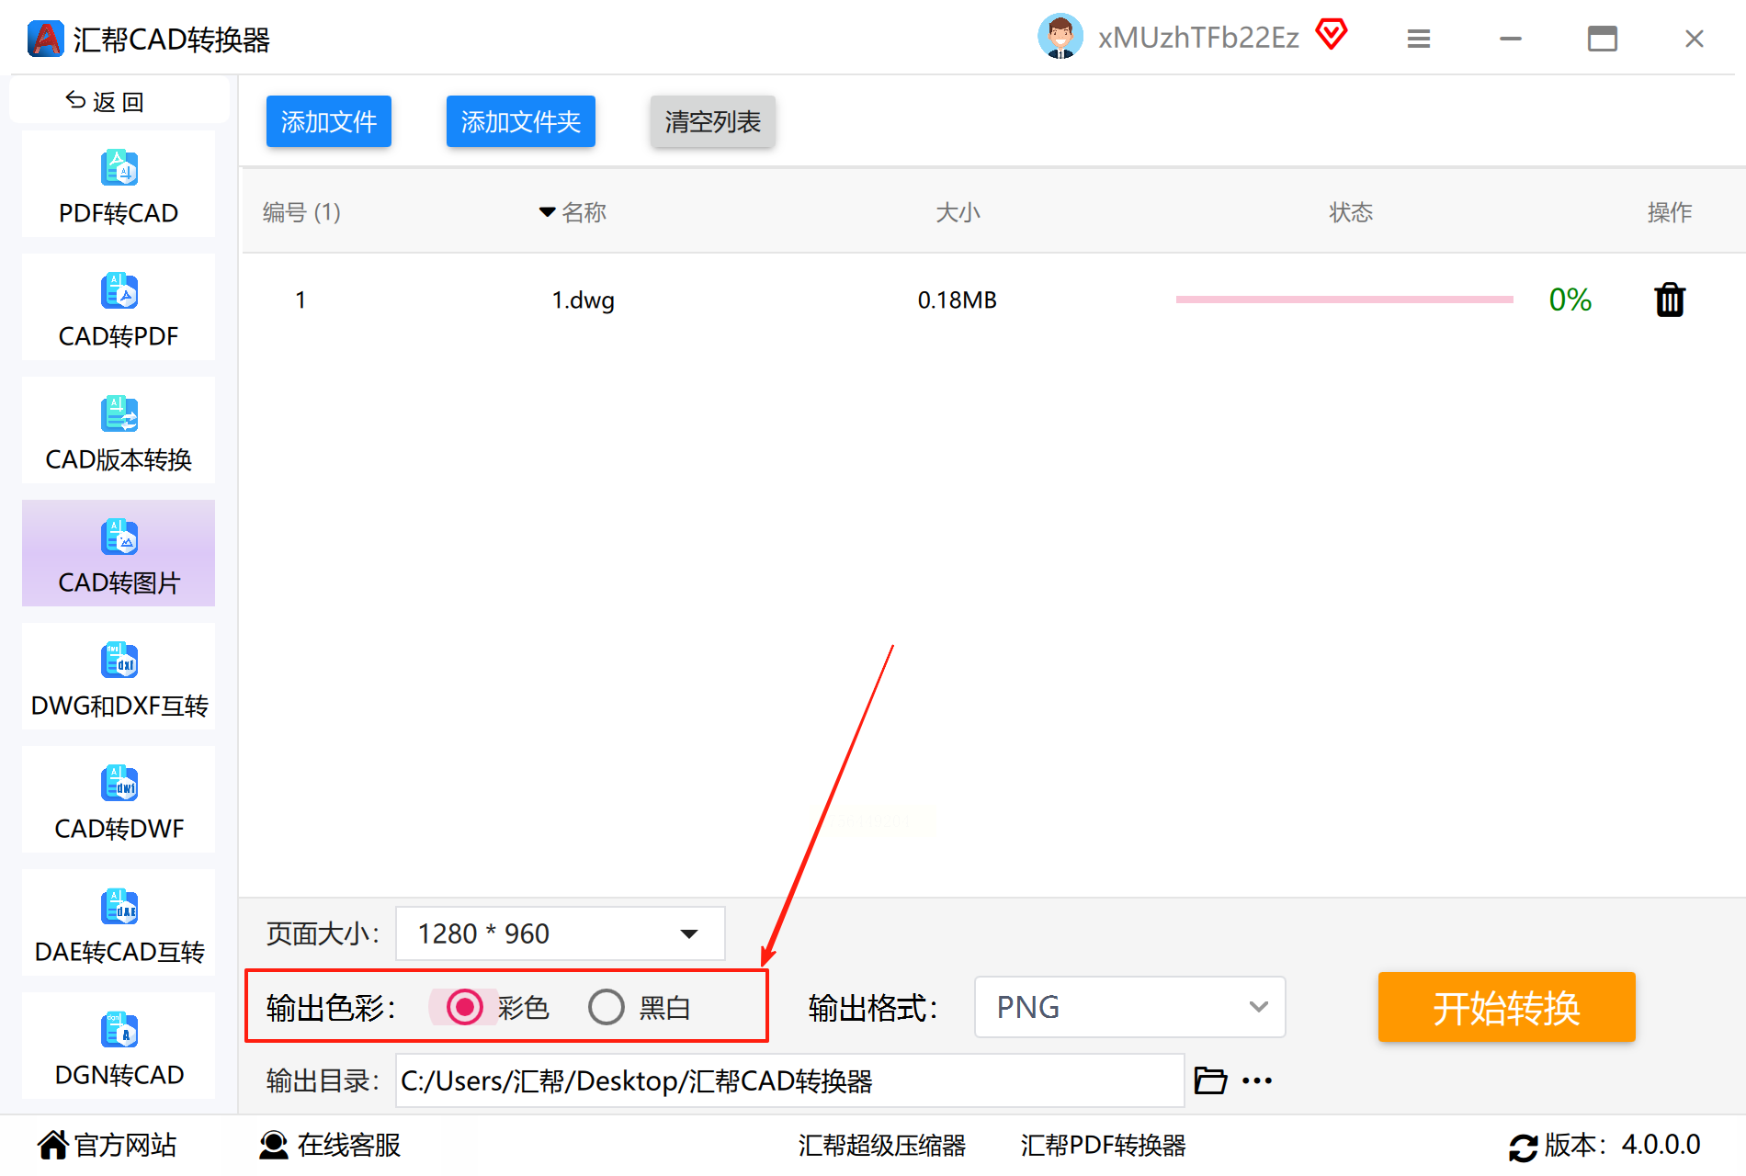Open the PDF转CAD conversion tool
The image size is (1746, 1176).
(119, 185)
